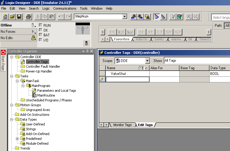Image resolution: width=230 pixels, height=151 pixels.
Task: Insert a branch level element
Action: [130, 32]
